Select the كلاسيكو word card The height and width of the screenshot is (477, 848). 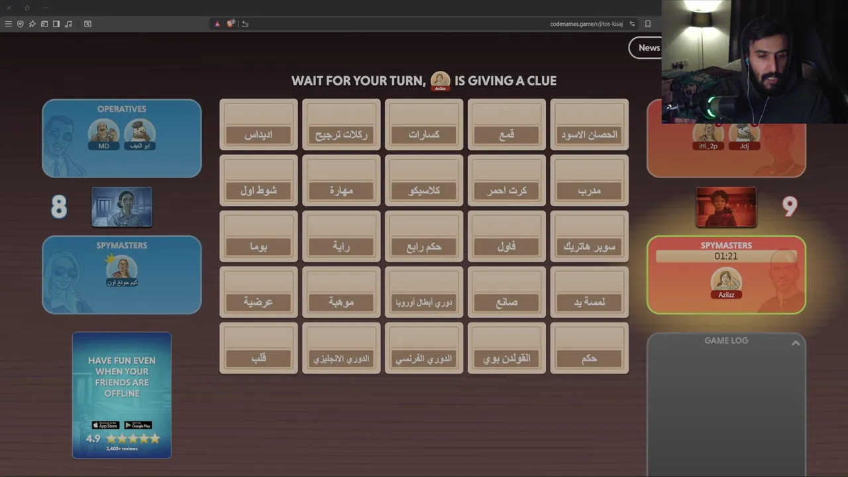[424, 180]
